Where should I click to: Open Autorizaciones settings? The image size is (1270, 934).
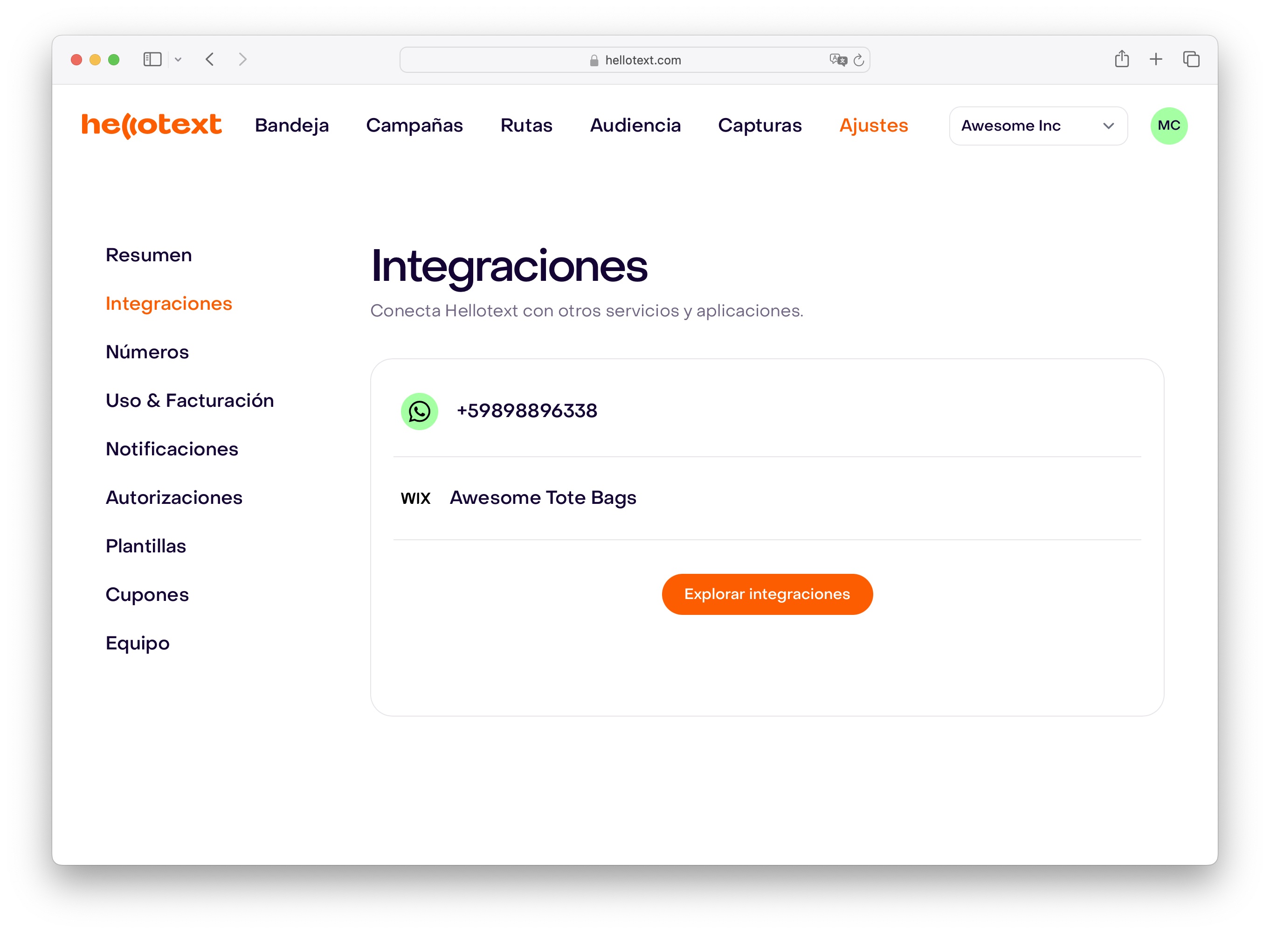pyautogui.click(x=174, y=497)
